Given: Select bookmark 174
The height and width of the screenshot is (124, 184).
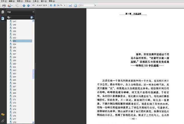Looking at the screenshot, I should [14, 109].
